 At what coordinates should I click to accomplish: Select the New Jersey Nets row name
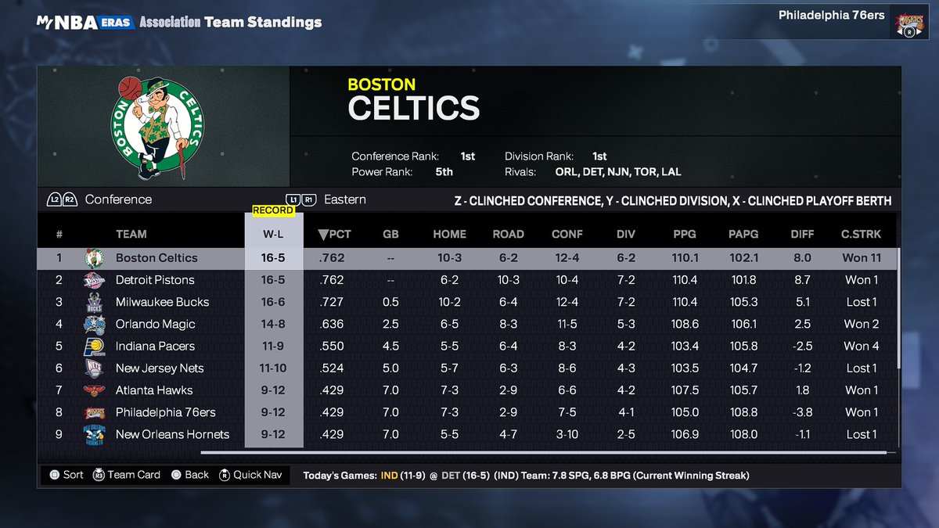point(160,368)
